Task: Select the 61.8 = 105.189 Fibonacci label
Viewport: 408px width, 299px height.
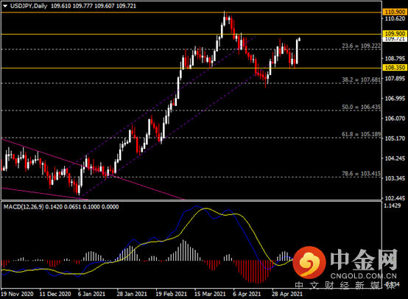Action: point(361,134)
